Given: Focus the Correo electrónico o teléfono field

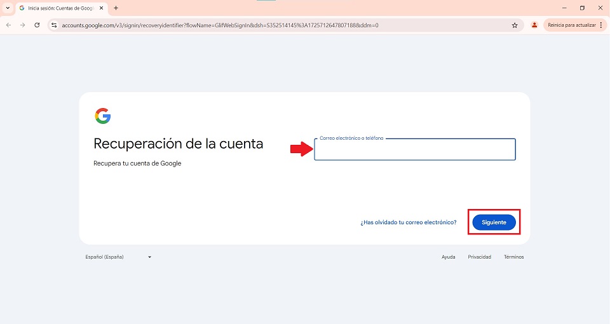Looking at the screenshot, I should pyautogui.click(x=415, y=149).
